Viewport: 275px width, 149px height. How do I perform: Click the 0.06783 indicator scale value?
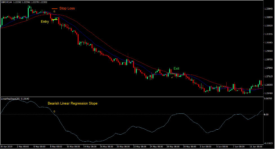click(268, 99)
